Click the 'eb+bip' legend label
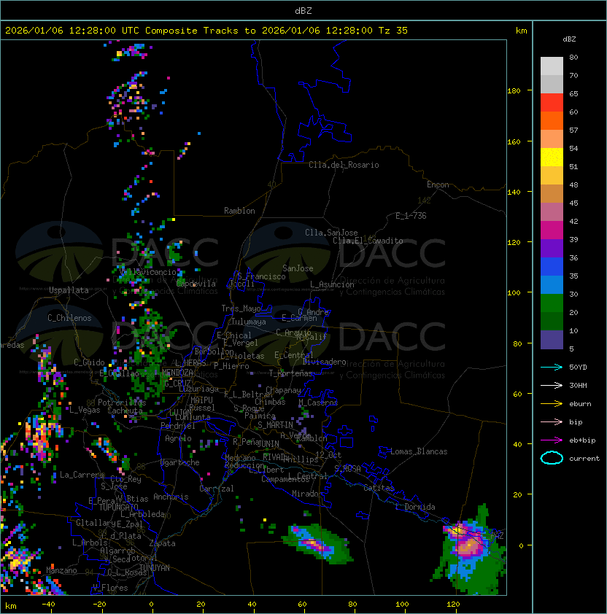 [582, 440]
